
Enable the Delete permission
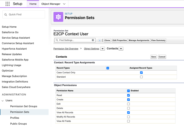click(x=128, y=108)
